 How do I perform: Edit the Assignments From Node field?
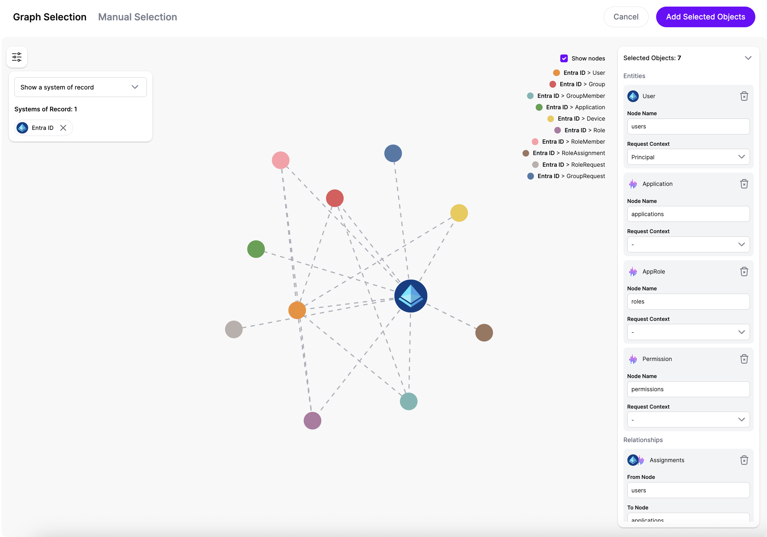pos(688,490)
